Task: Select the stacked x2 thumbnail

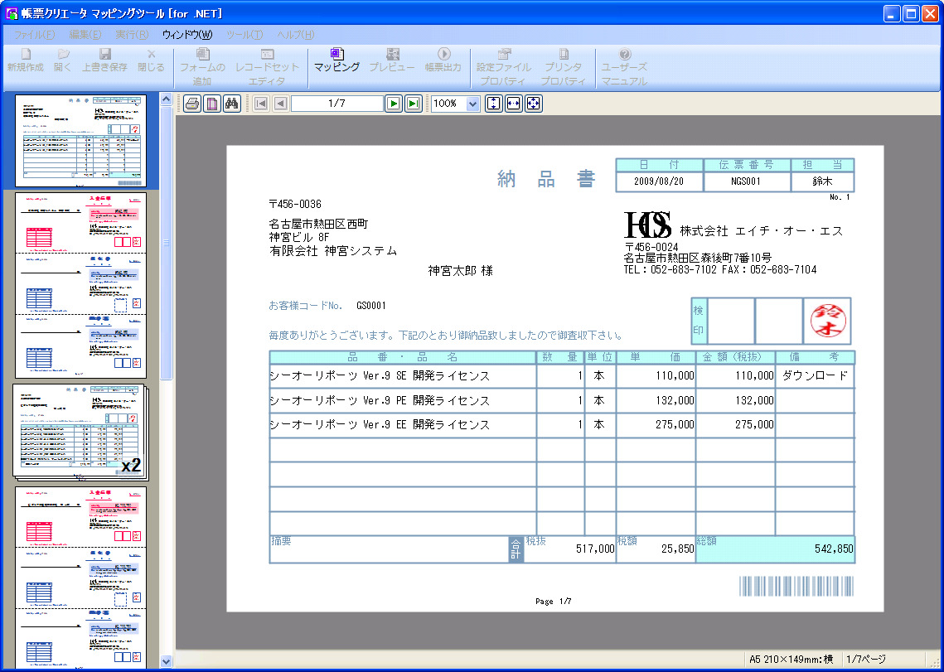Action: 80,433
